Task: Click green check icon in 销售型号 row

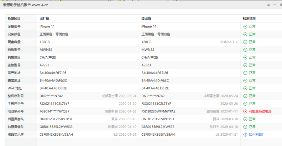Action: 245,50
